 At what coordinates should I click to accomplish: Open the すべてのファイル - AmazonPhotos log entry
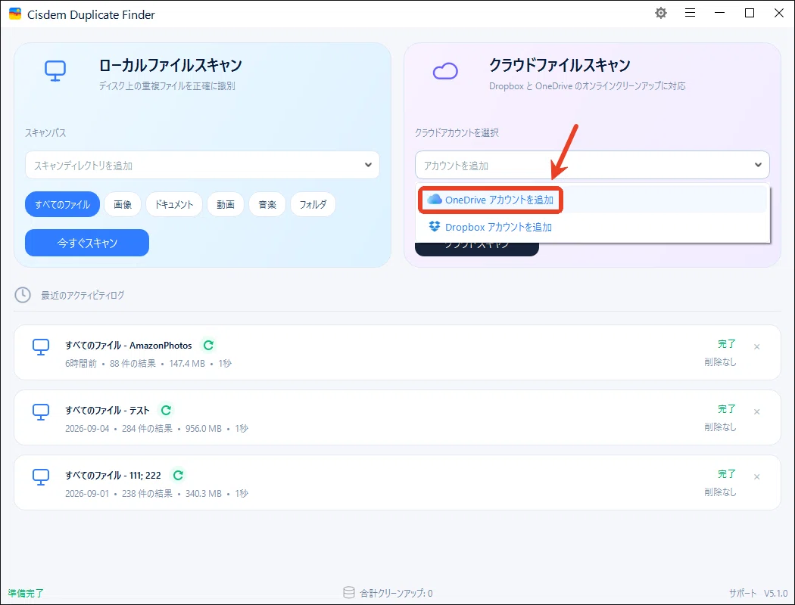click(x=397, y=352)
